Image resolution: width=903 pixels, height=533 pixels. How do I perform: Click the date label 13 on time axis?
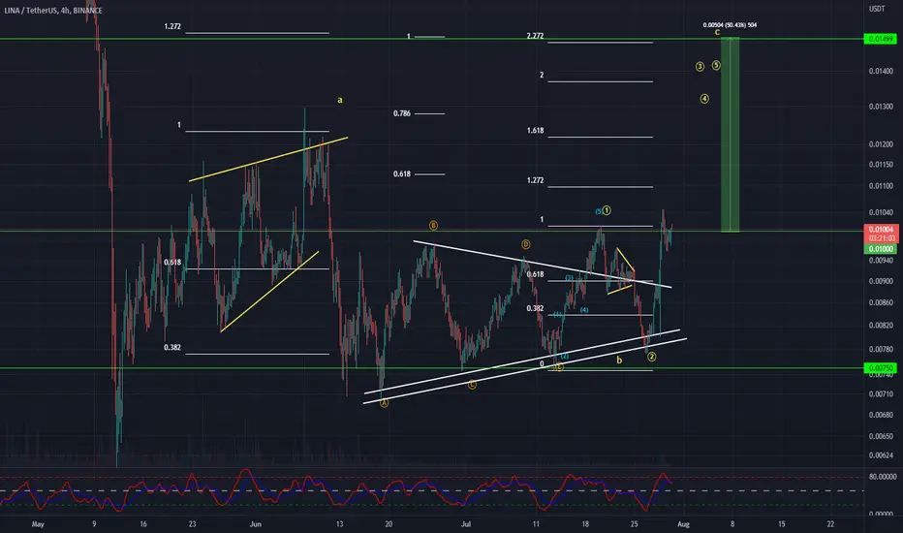tap(340, 524)
